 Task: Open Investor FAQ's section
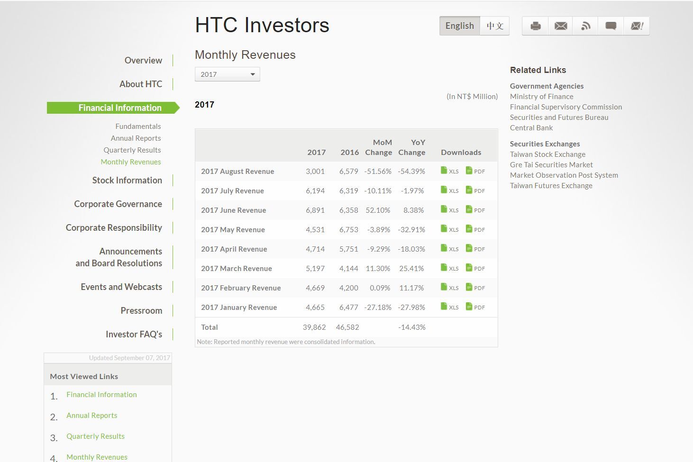pyautogui.click(x=134, y=334)
